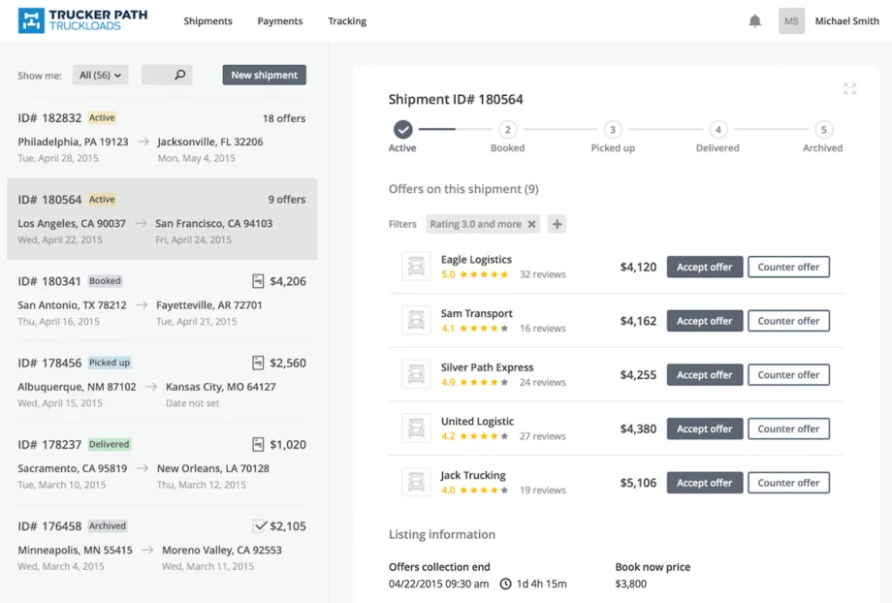Remove the Rating 3.0 and more filter
The width and height of the screenshot is (892, 603).
click(531, 224)
